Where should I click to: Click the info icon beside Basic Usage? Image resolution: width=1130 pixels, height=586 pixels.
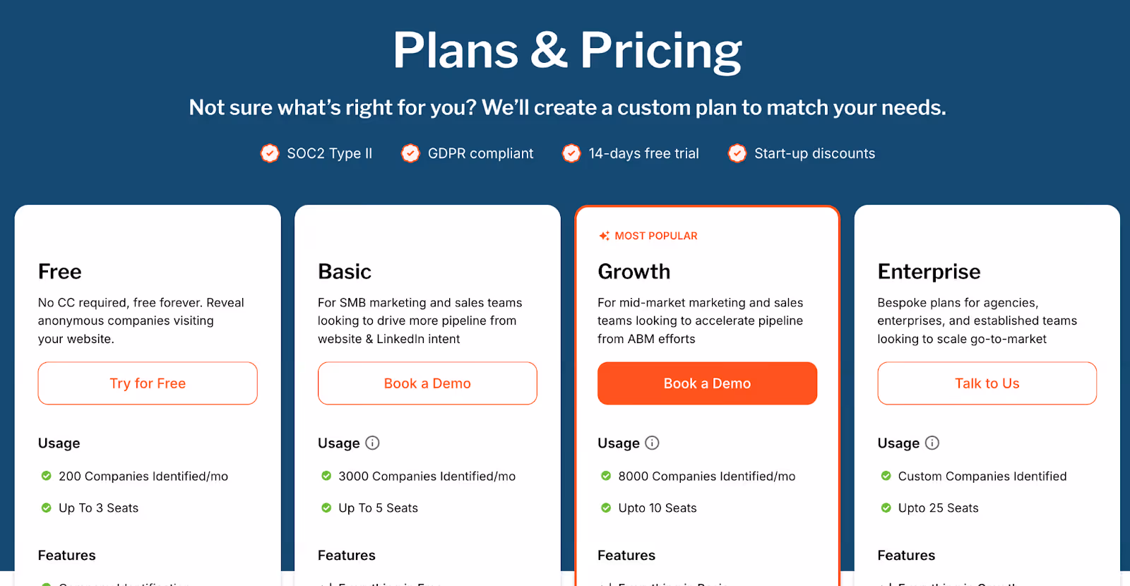coord(372,443)
